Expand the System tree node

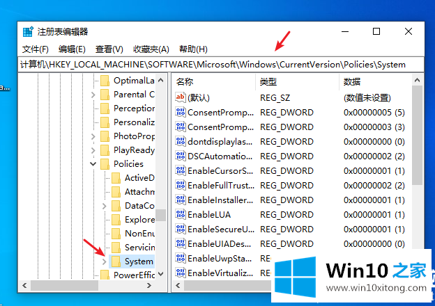pos(105,261)
